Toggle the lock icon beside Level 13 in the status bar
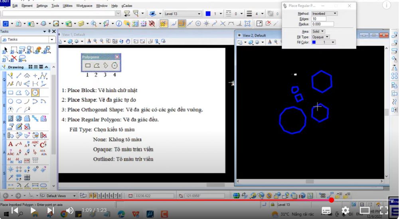Image resolution: width=399 pixels, height=219 pixels. coord(273,205)
